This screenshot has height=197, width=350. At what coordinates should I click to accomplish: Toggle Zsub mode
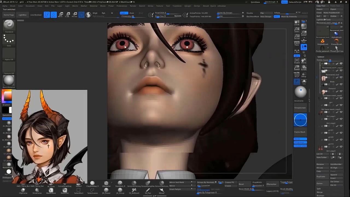pos(132,13)
